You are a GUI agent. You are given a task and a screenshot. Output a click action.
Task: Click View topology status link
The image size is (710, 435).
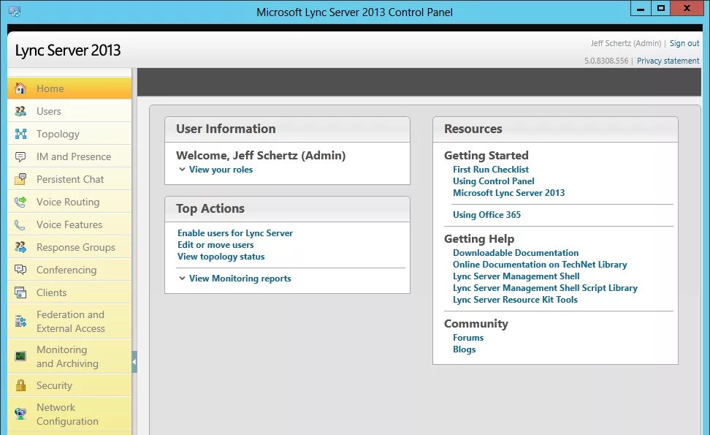(x=221, y=257)
